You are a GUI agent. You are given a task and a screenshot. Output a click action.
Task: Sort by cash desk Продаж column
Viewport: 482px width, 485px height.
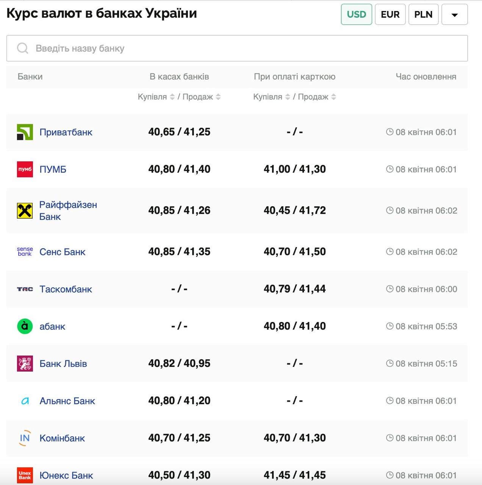(218, 97)
